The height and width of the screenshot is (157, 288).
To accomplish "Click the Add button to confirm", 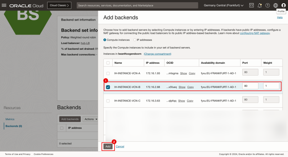I will tap(108, 147).
